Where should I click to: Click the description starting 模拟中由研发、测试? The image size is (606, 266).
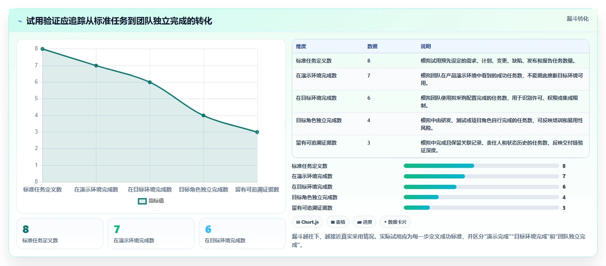click(502, 124)
